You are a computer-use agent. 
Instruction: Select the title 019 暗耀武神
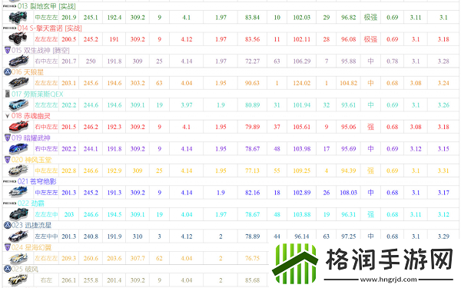[x=31, y=137]
